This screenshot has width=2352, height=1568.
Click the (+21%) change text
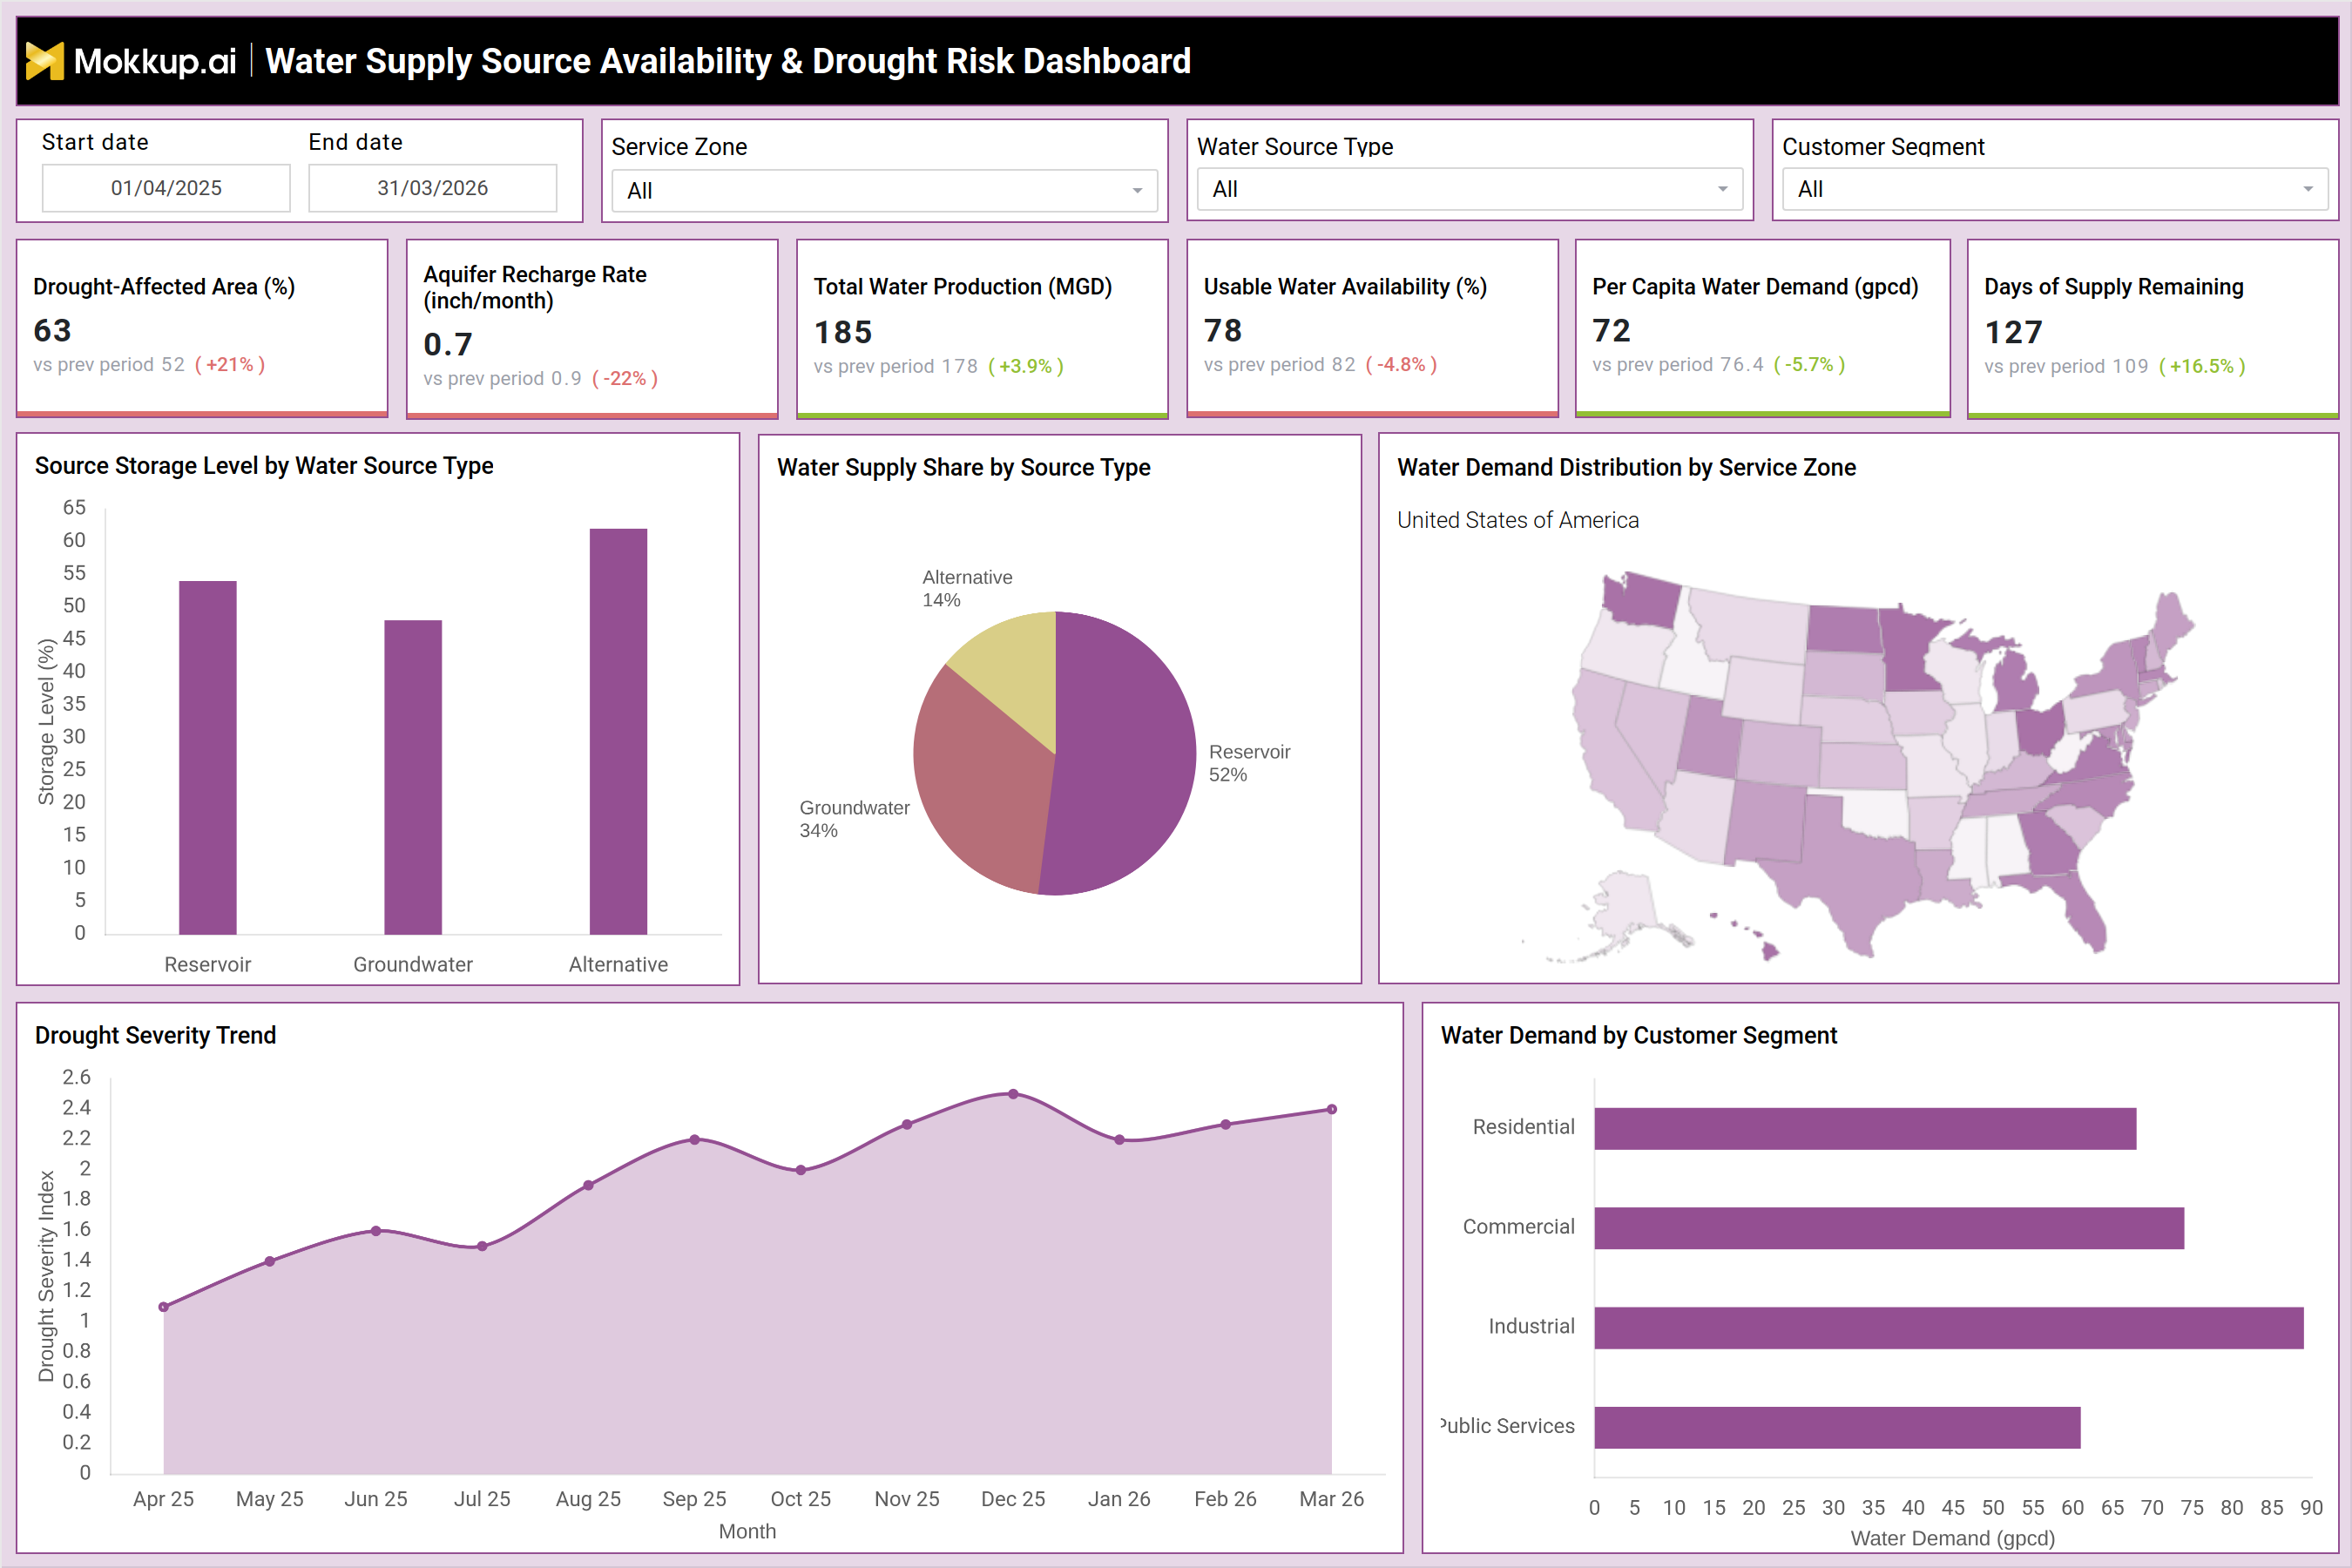click(230, 364)
